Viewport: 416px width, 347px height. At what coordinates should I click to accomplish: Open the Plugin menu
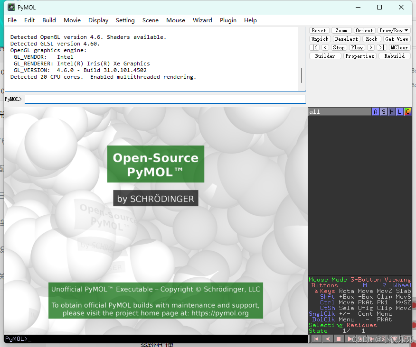228,20
